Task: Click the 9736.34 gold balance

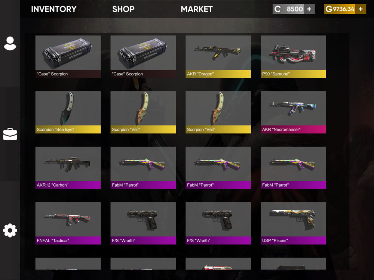Action: pos(344,9)
